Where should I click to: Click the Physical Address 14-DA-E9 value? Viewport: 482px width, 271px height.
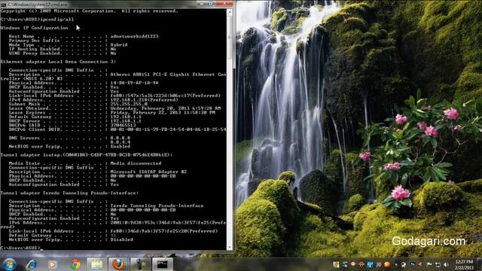tap(134, 83)
